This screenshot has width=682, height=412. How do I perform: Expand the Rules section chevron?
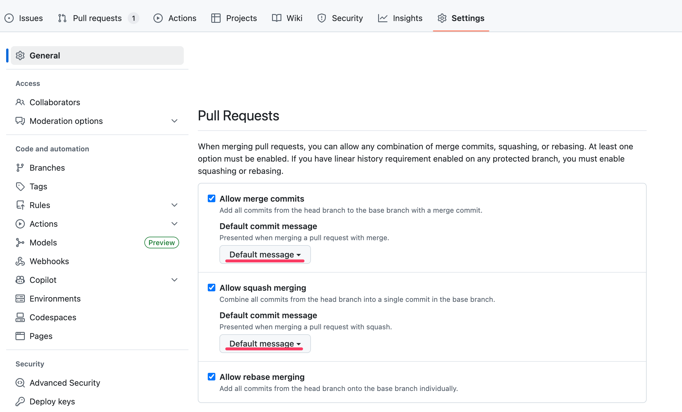tap(174, 205)
